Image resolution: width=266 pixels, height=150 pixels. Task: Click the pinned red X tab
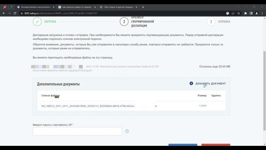coord(5,7)
